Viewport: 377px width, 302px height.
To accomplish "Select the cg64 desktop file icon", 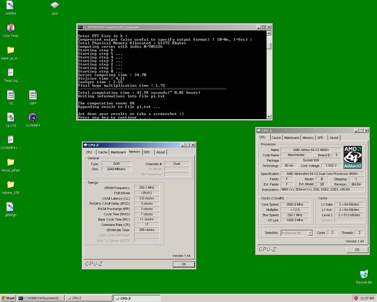I will point(33,98).
